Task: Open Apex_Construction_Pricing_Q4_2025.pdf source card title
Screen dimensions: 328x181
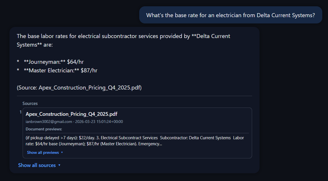Action: (x=71, y=114)
